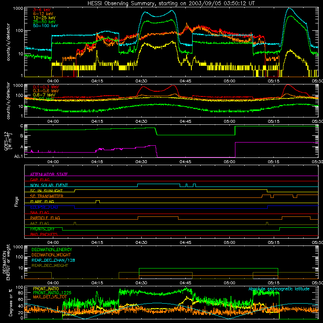Select the orange 6-12 keV legend label
The height and width of the screenshot is (323, 323).
click(43, 14)
